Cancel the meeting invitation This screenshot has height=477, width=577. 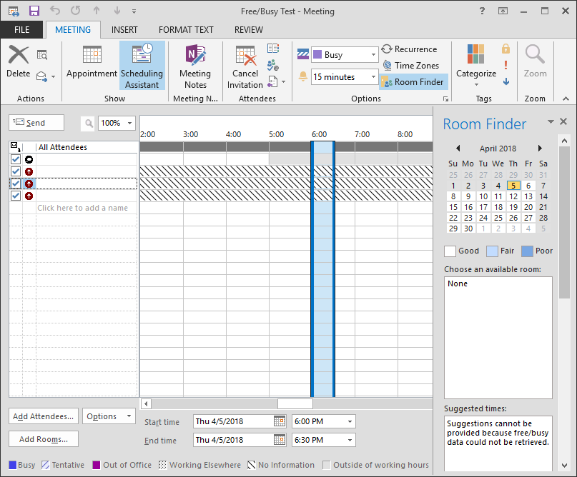tap(245, 65)
